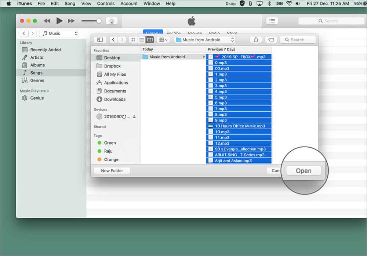Select the Green tag
Screen dimensions: 367x256
pyautogui.click(x=116, y=143)
